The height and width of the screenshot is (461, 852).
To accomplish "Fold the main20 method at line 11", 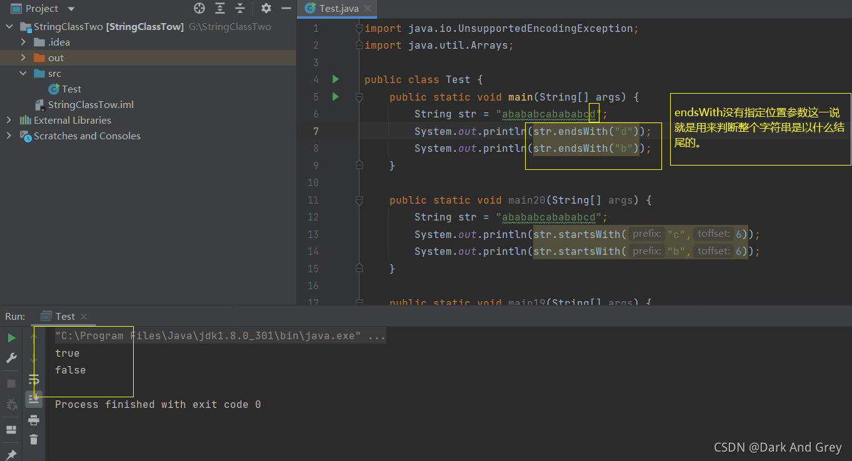I will click(359, 201).
